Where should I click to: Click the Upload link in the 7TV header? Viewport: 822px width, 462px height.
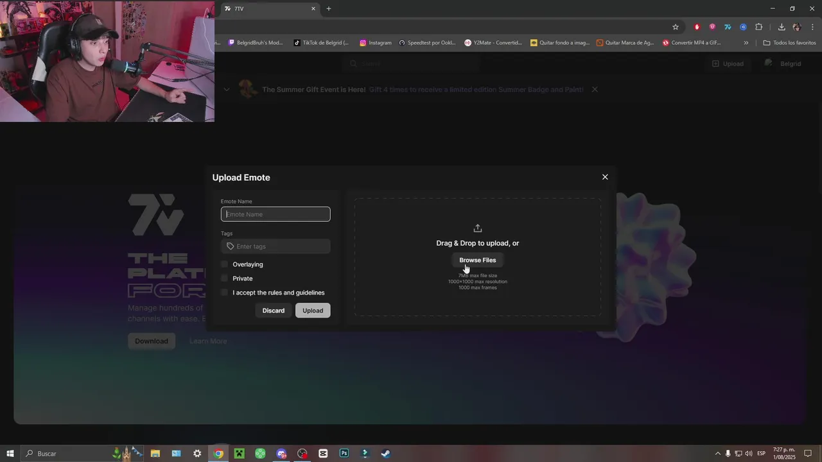click(728, 64)
